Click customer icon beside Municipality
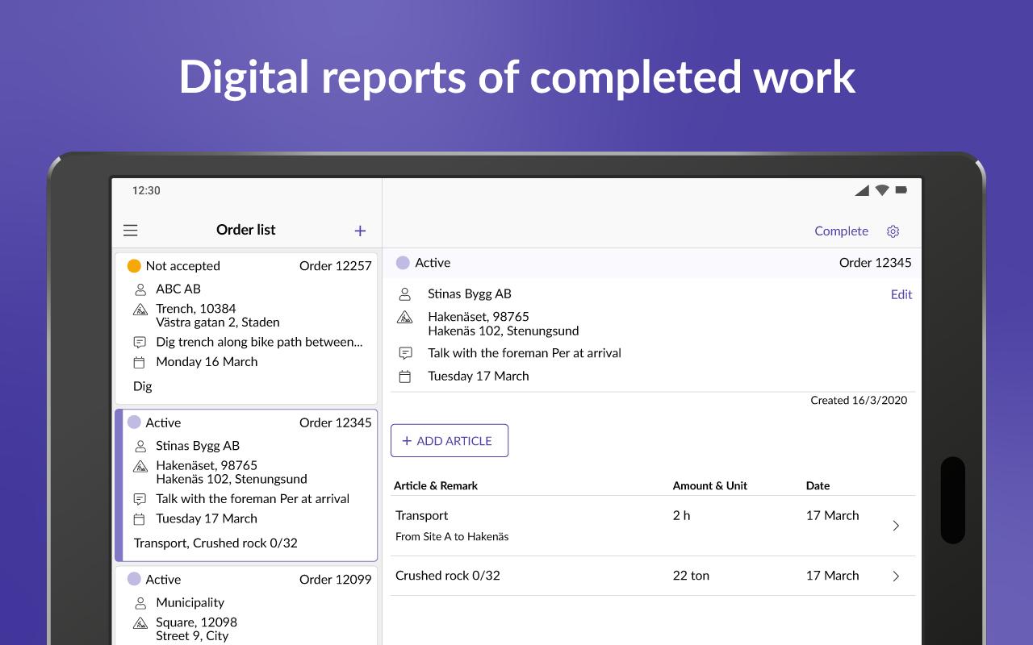This screenshot has height=645, width=1033. pyautogui.click(x=140, y=602)
